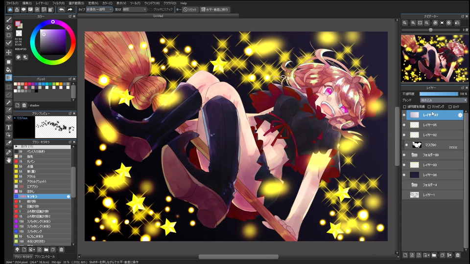Image resolution: width=470 pixels, height=264 pixels.
Task: Open the 選択範囲(S) menu
Action: [x=76, y=3]
